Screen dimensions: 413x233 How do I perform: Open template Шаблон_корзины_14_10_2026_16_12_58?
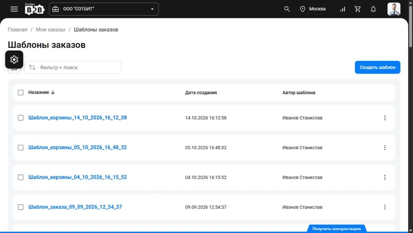pyautogui.click(x=77, y=118)
